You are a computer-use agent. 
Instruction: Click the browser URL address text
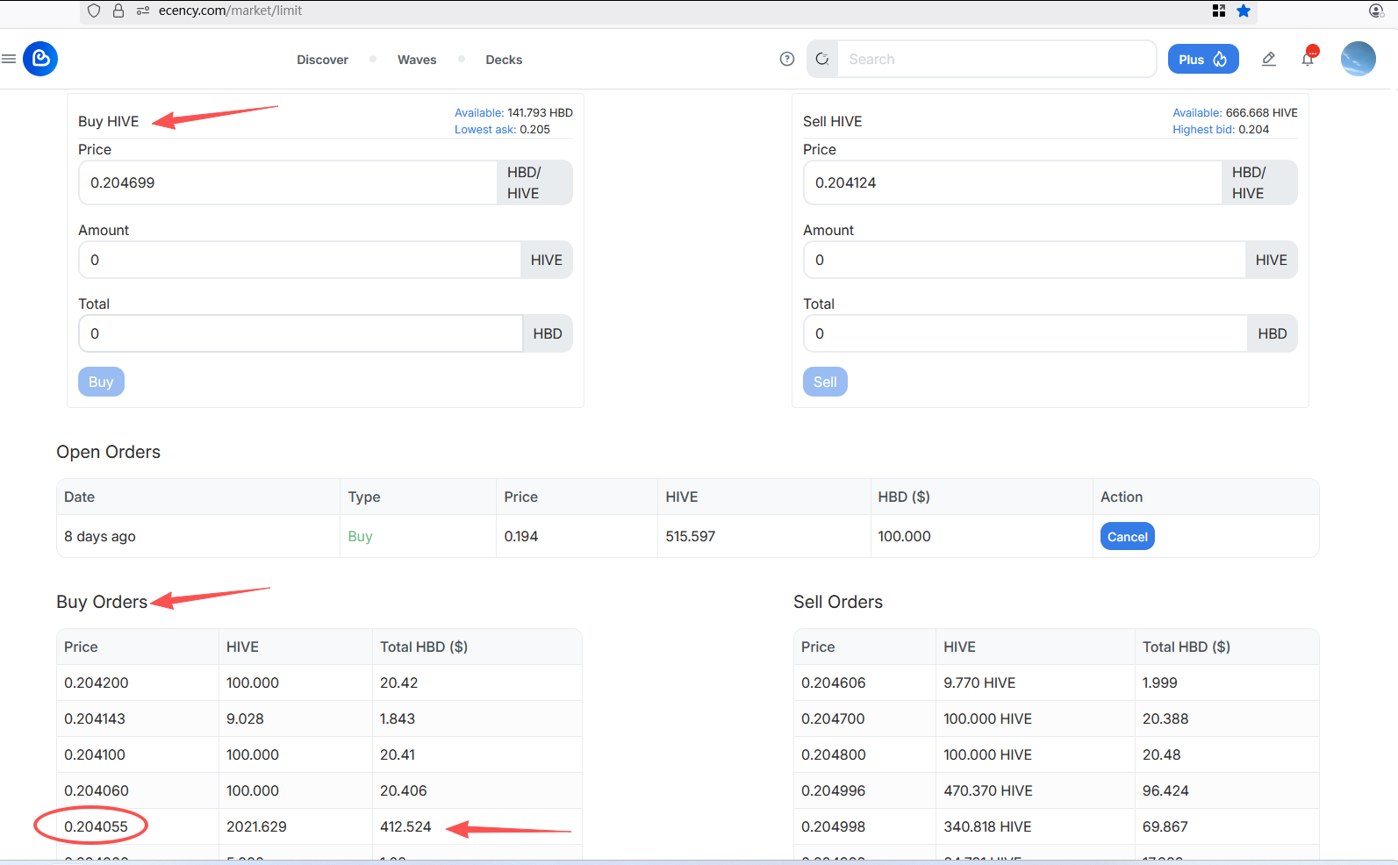pyautogui.click(x=230, y=11)
